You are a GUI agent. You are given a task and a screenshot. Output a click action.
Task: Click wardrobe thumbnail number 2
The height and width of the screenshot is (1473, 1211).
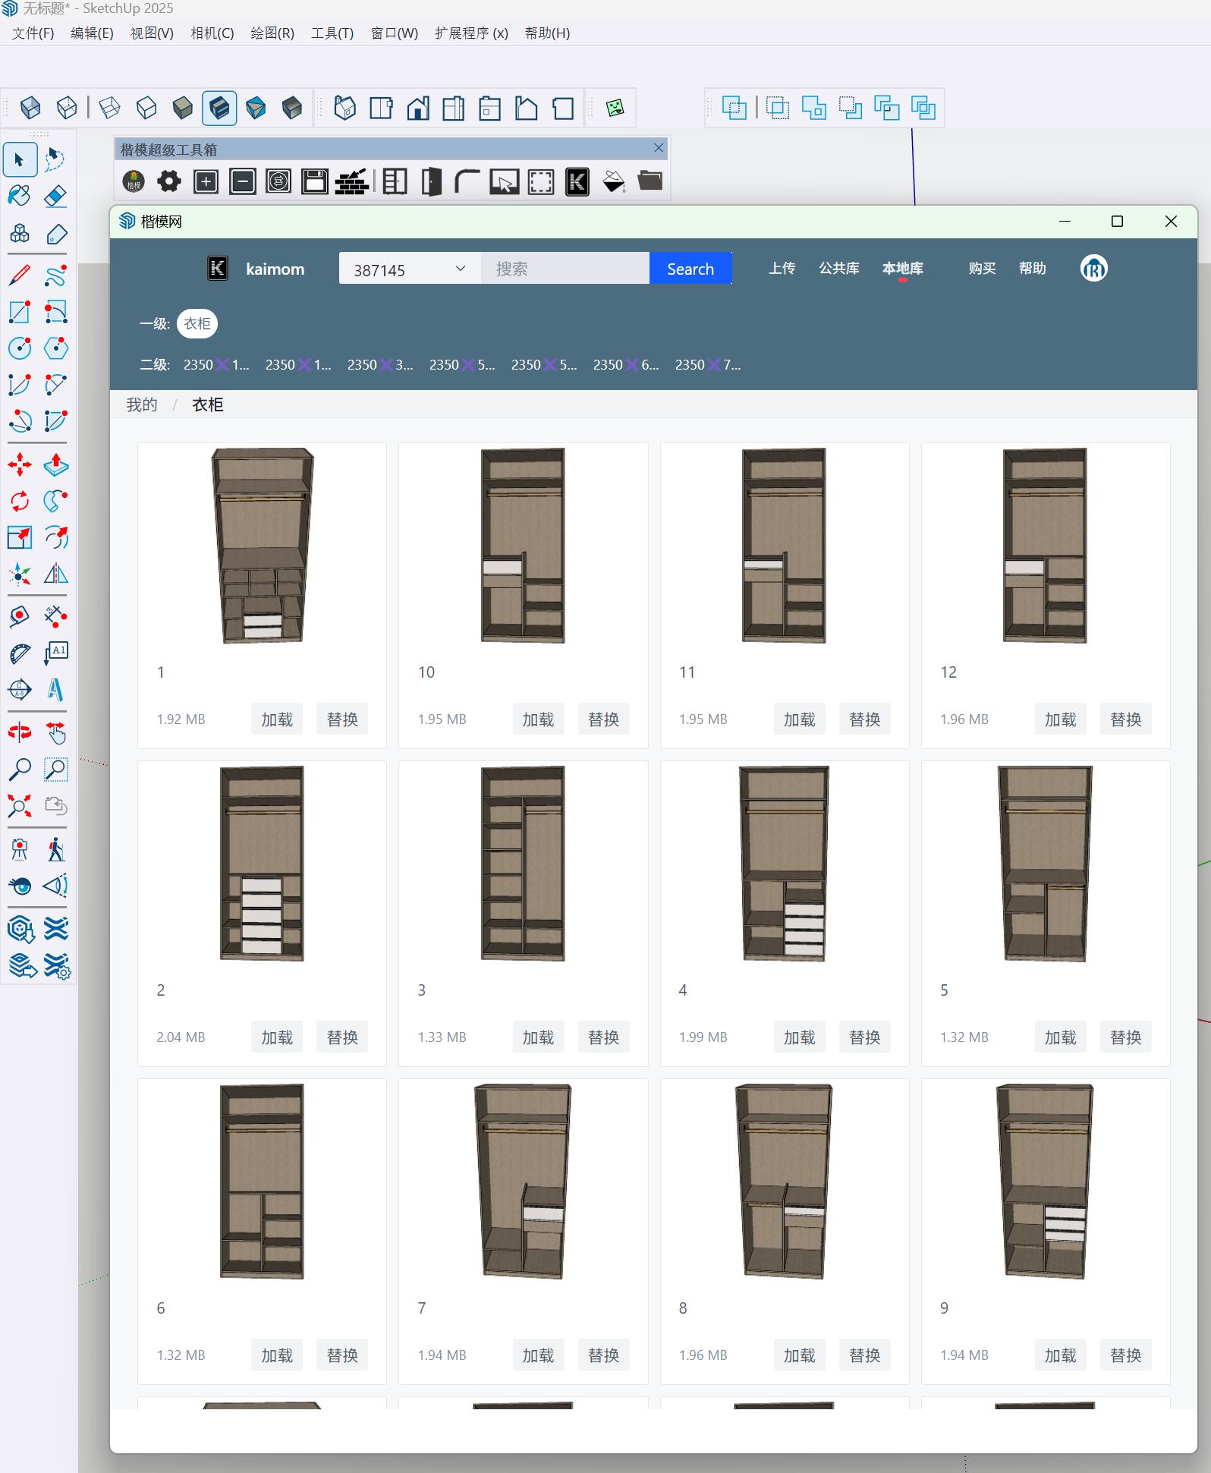[x=262, y=864]
